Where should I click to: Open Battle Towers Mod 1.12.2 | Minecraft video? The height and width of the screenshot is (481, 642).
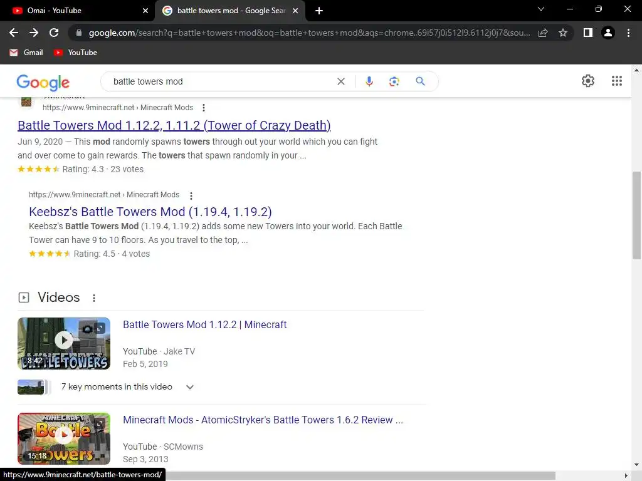click(x=205, y=324)
